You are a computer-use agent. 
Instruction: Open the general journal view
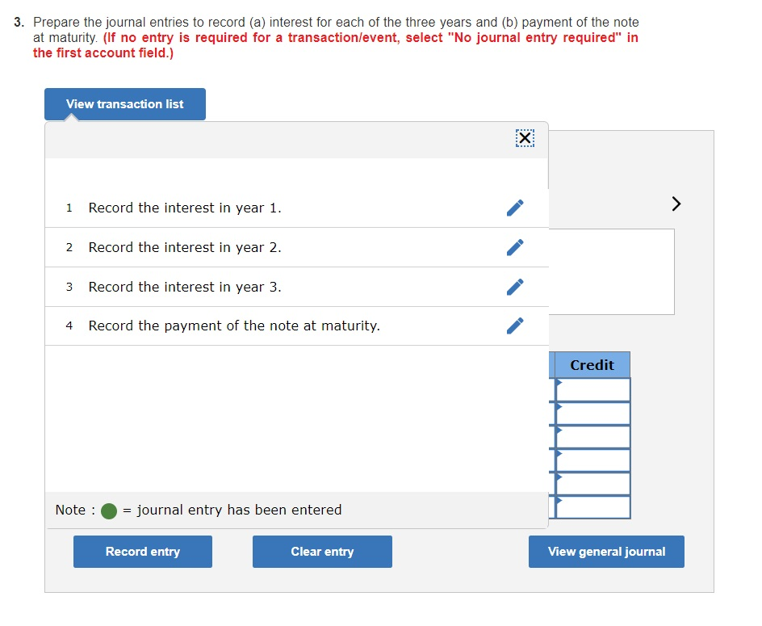click(x=606, y=551)
